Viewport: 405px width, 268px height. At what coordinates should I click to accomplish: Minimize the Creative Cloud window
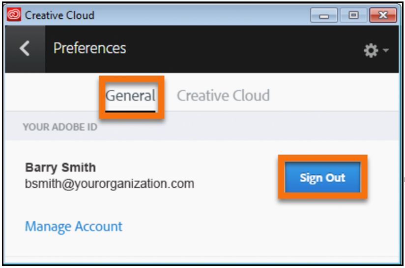324,15
